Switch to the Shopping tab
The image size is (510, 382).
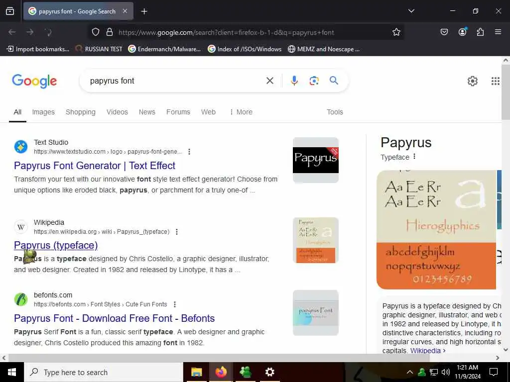click(x=81, y=112)
